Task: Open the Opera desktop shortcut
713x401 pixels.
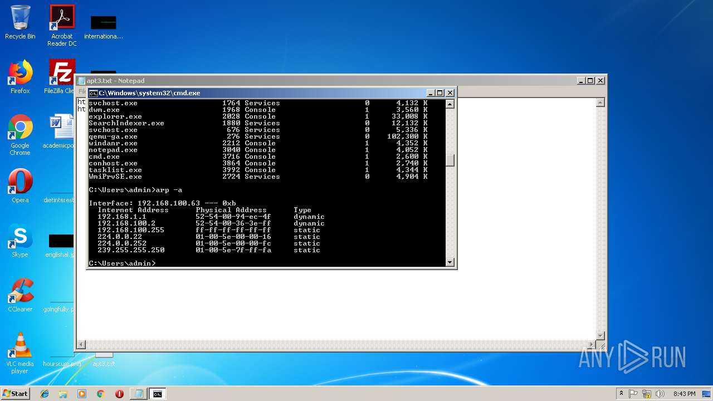Action: pos(20,185)
